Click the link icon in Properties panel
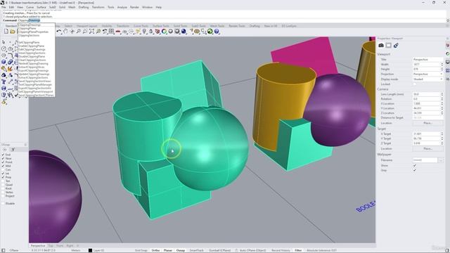The height and width of the screenshot is (253, 450). [396, 45]
